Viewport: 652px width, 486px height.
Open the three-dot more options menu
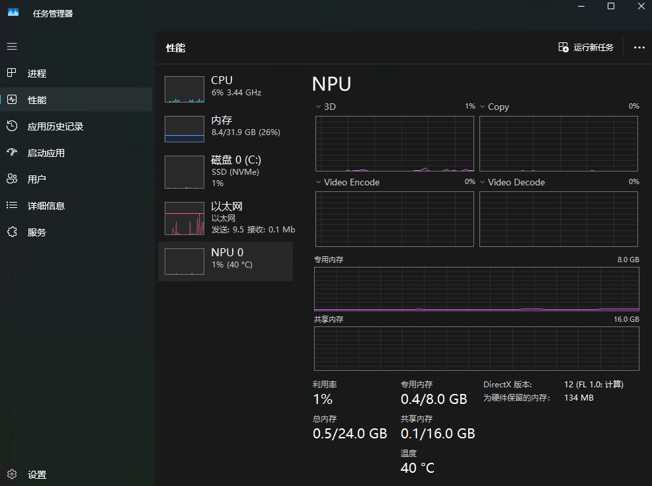click(639, 47)
